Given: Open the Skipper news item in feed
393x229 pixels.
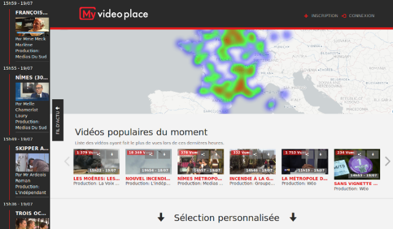Looking at the screenshot, I should tap(32, 148).
